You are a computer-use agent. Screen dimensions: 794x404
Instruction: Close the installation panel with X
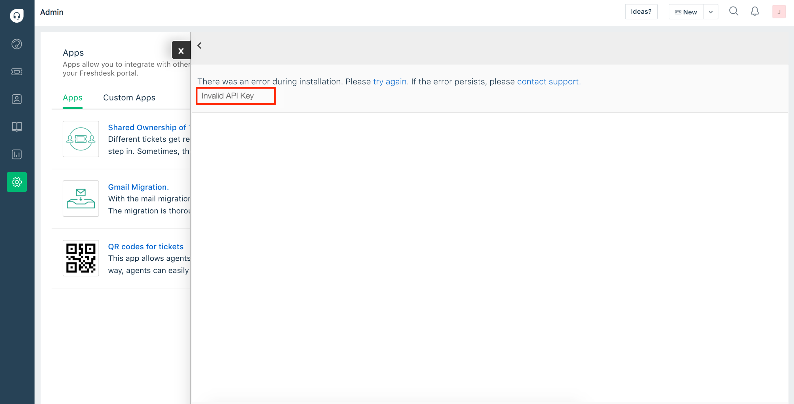181,50
